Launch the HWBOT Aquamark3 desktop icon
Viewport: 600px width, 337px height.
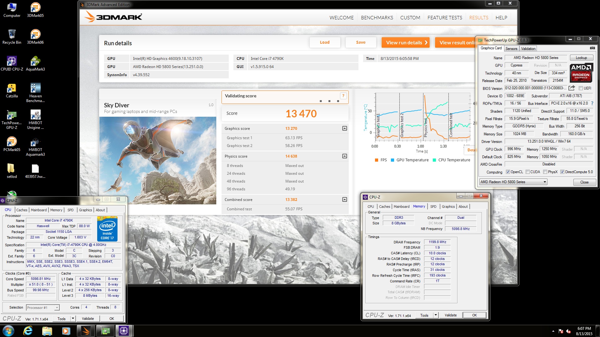coord(35,146)
